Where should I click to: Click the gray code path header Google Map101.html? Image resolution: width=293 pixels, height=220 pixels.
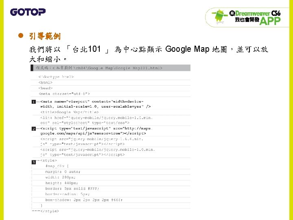(x=111, y=68)
